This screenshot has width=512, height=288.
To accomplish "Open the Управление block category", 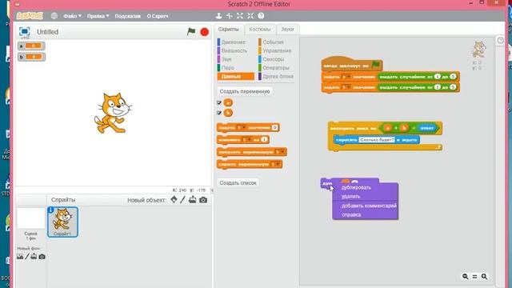I will (x=277, y=50).
